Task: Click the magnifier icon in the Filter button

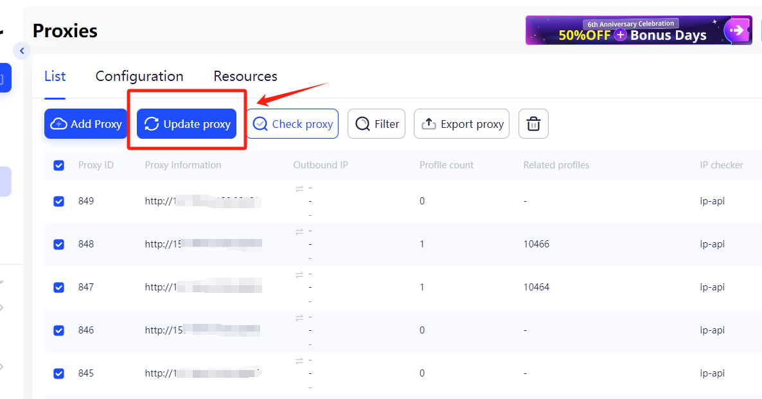Action: point(361,123)
